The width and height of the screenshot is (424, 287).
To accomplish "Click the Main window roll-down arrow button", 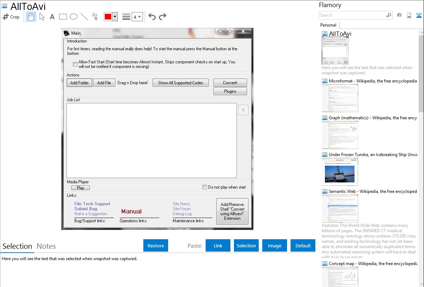I will click(x=220, y=31).
